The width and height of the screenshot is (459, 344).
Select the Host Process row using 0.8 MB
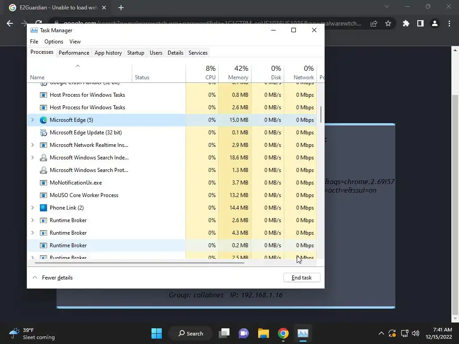coord(172,95)
